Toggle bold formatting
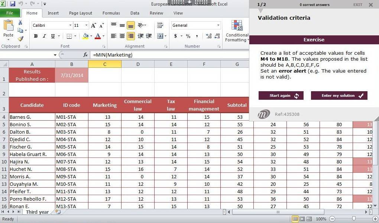 pyautogui.click(x=36, y=36)
